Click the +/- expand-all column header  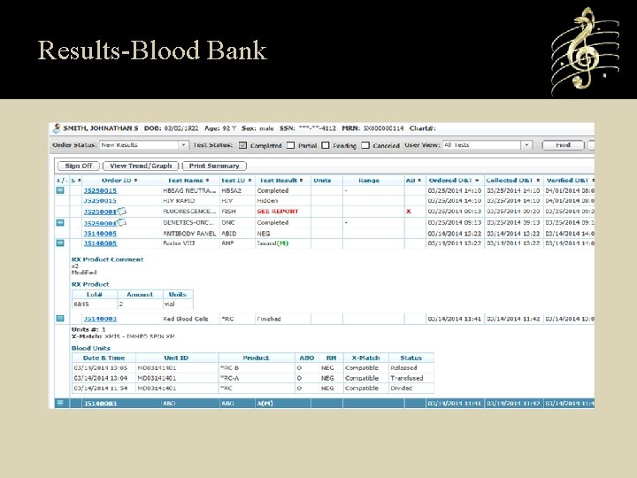click(62, 180)
